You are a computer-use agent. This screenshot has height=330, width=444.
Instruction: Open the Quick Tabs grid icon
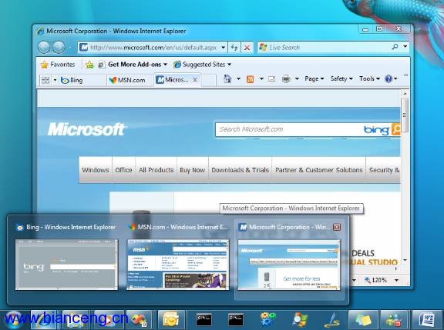pyautogui.click(x=45, y=80)
